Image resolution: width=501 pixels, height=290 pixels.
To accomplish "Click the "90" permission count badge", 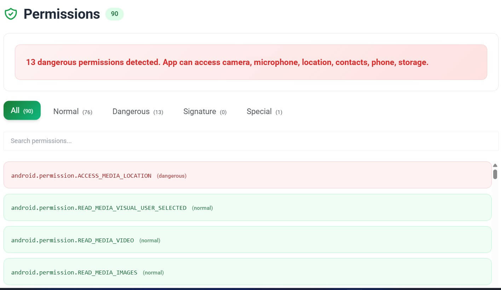I will pyautogui.click(x=114, y=14).
